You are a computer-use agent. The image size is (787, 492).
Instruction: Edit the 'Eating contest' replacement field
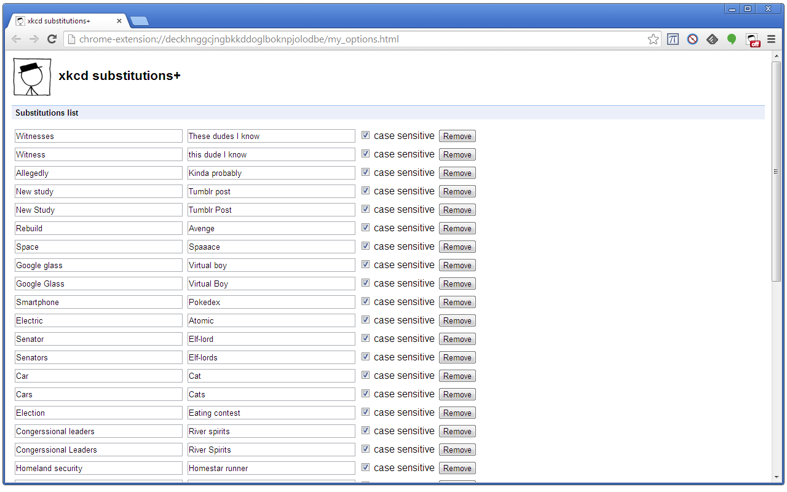point(271,413)
